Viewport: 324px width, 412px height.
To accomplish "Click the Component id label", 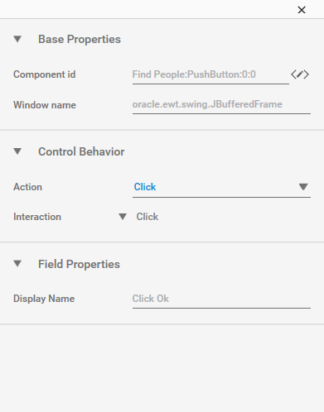I will pyautogui.click(x=44, y=74).
